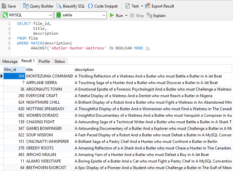Open the Query Builder icon
Viewport: 233px width, 171px height.
[x=26, y=6]
